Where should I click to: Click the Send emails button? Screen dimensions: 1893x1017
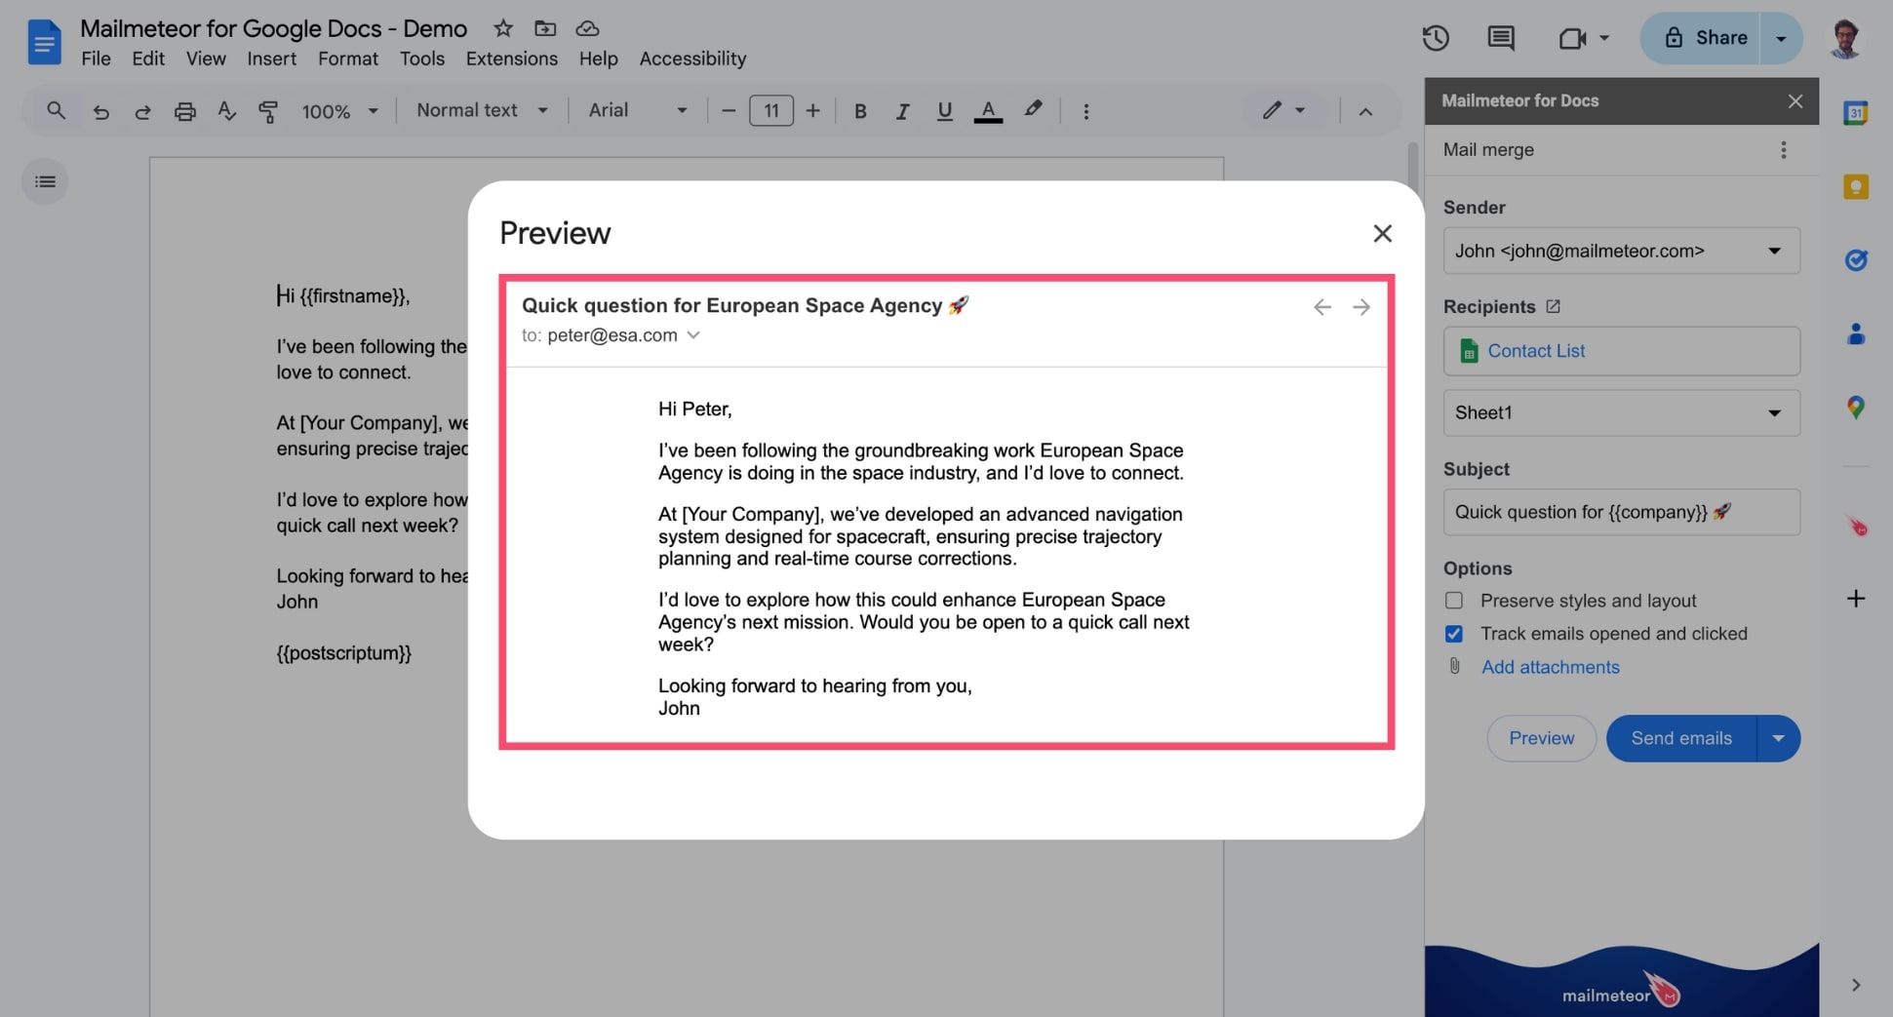pos(1681,738)
